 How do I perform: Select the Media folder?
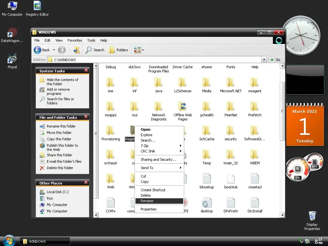coord(207,85)
